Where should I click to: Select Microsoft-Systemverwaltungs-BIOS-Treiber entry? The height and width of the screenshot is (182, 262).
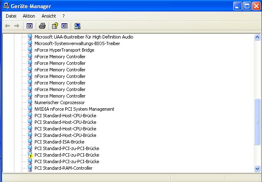pos(77,43)
